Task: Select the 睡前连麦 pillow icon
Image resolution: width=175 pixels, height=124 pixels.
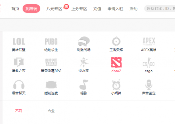Action: click(51, 85)
